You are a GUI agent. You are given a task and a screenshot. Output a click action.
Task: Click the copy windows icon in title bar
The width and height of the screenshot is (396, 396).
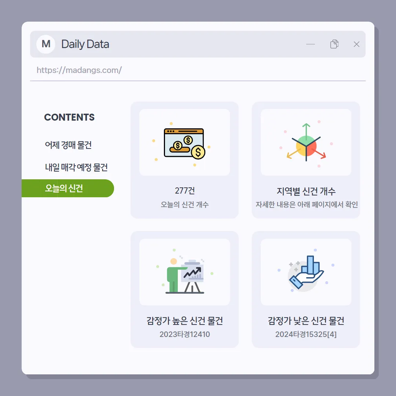334,44
